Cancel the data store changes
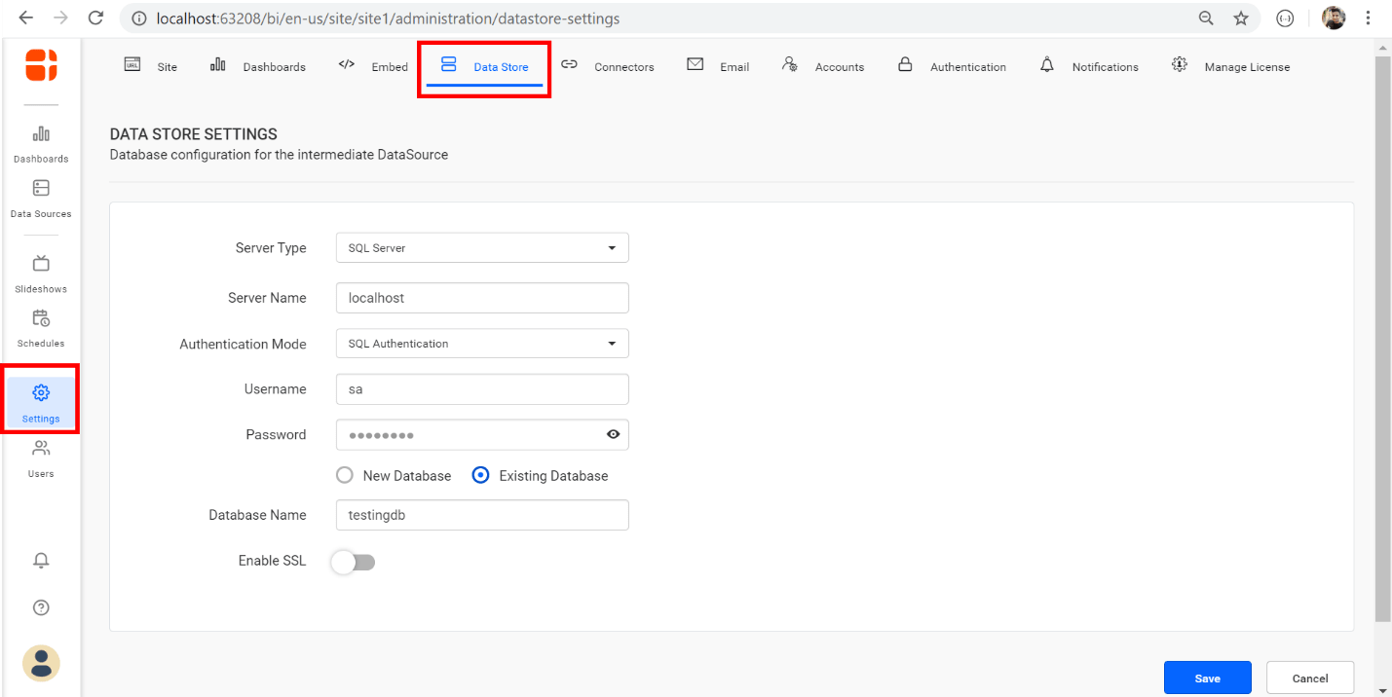This screenshot has width=1392, height=697. pyautogui.click(x=1309, y=677)
